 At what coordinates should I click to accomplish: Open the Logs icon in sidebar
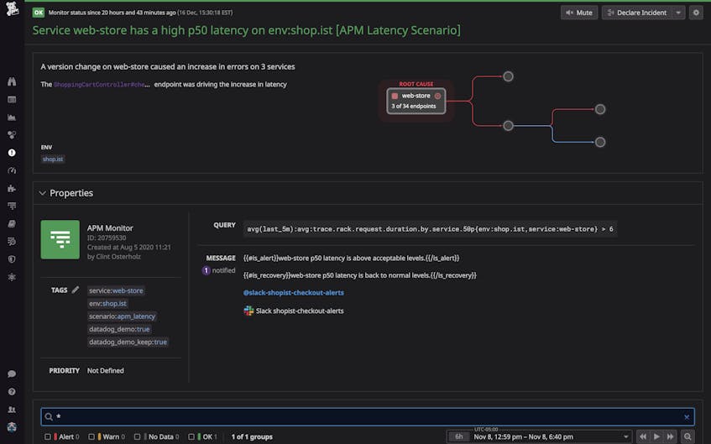pos(12,241)
